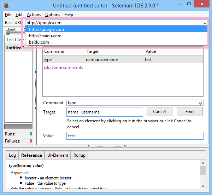This screenshot has width=212, height=195.
Task: Choose http://baidu.com from the URL list
Action: (x=116, y=36)
